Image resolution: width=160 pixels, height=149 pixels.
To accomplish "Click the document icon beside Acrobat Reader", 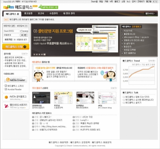I will [x=6, y=89].
